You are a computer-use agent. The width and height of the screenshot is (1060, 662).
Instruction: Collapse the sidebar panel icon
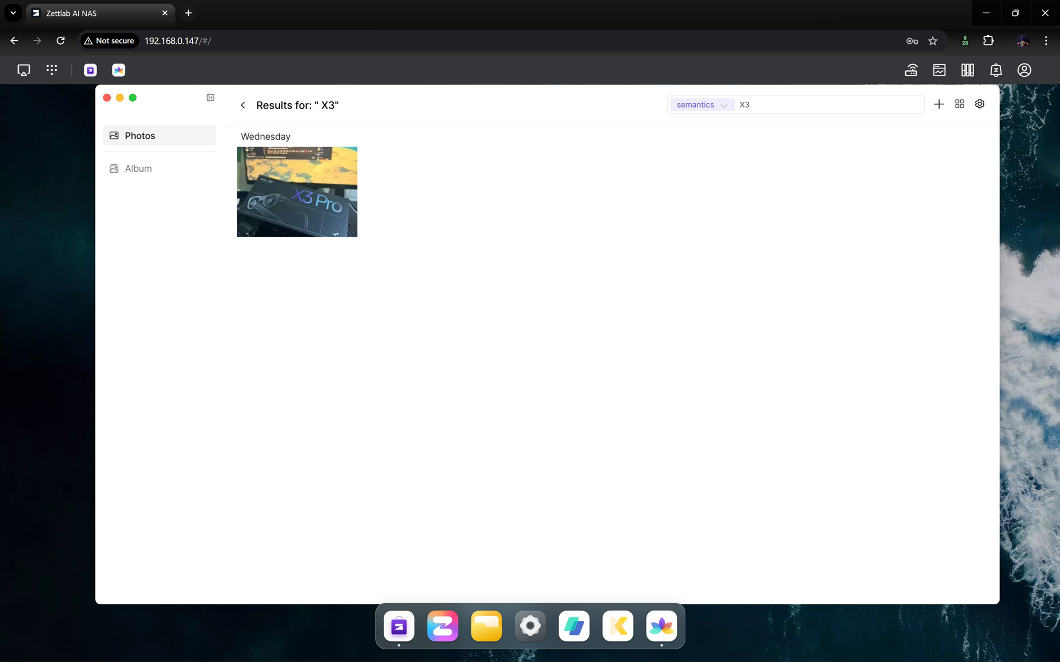click(210, 97)
